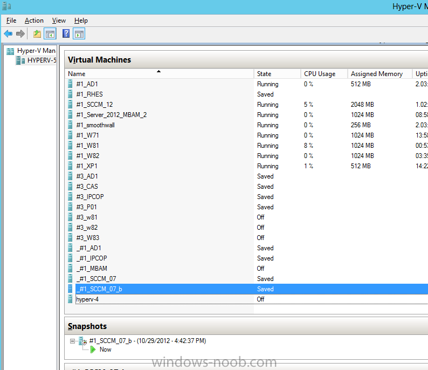Viewport: 428px width, 370px height.
Task: Select the #3_W83 virtual machine
Action: click(88, 237)
